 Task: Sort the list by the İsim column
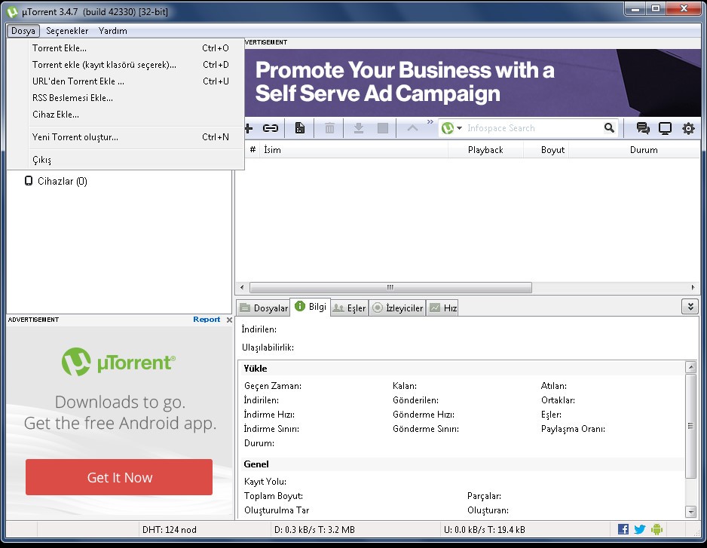(x=354, y=150)
